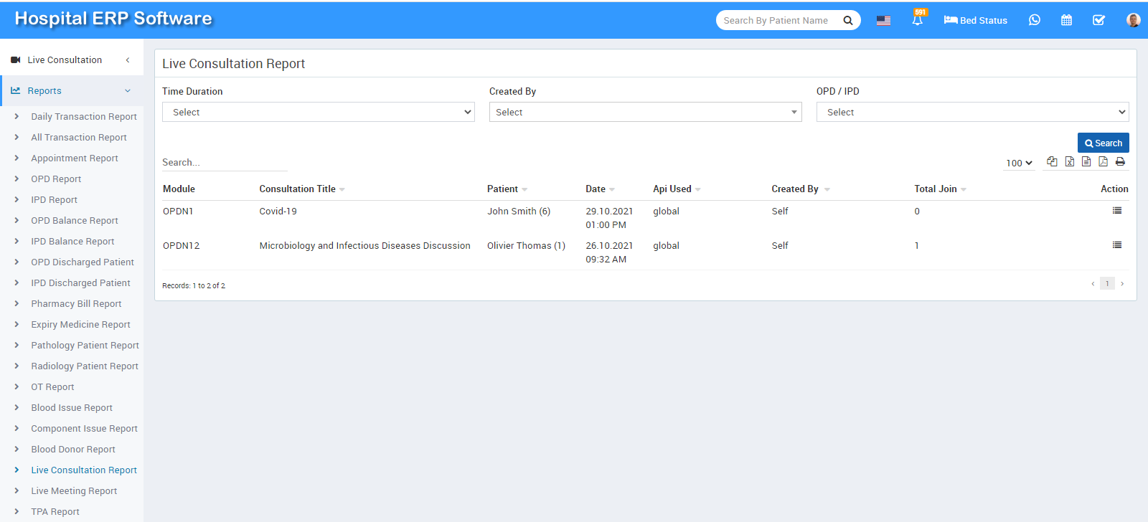Open the notifications bell icon

coord(917,20)
